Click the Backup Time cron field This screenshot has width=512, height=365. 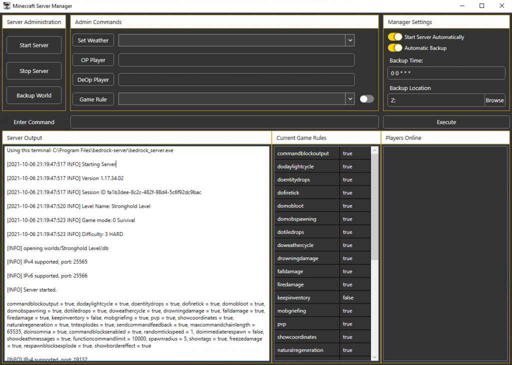446,73
